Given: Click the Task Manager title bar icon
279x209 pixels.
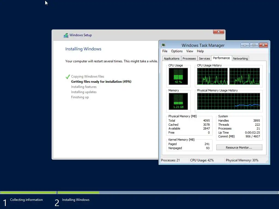Looking at the screenshot, I should pyautogui.click(x=163, y=45).
